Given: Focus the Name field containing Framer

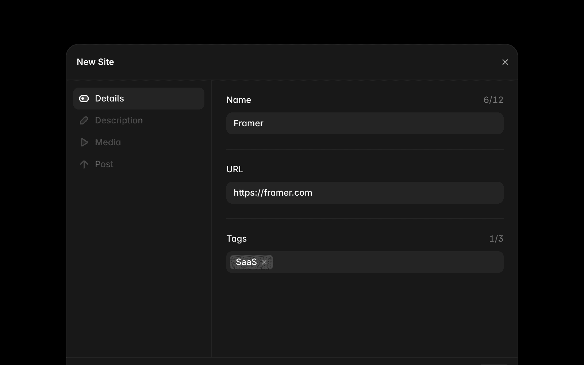Looking at the screenshot, I should tap(365, 123).
